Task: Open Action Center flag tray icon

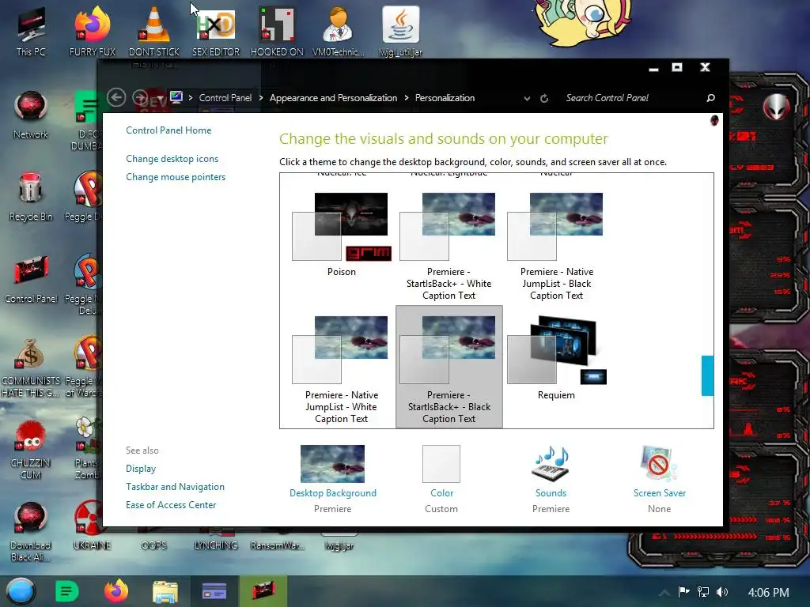Action: tap(683, 591)
